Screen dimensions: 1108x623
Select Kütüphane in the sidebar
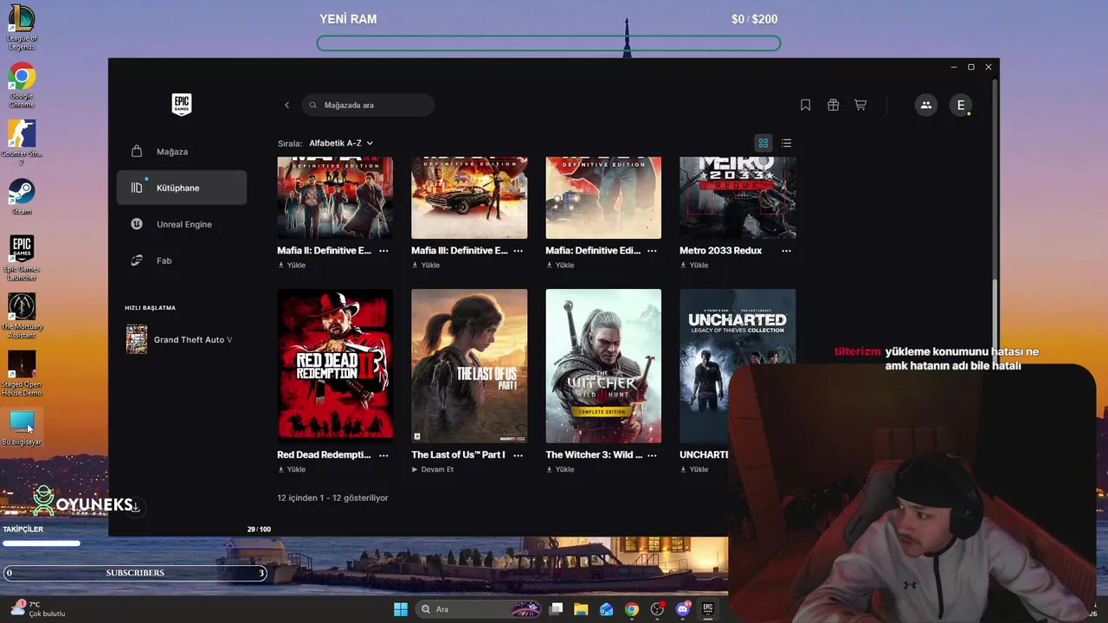click(182, 188)
